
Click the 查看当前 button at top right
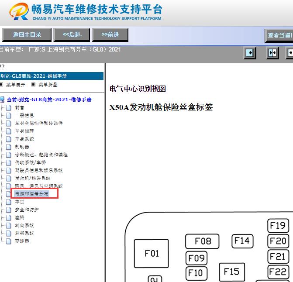point(279,35)
